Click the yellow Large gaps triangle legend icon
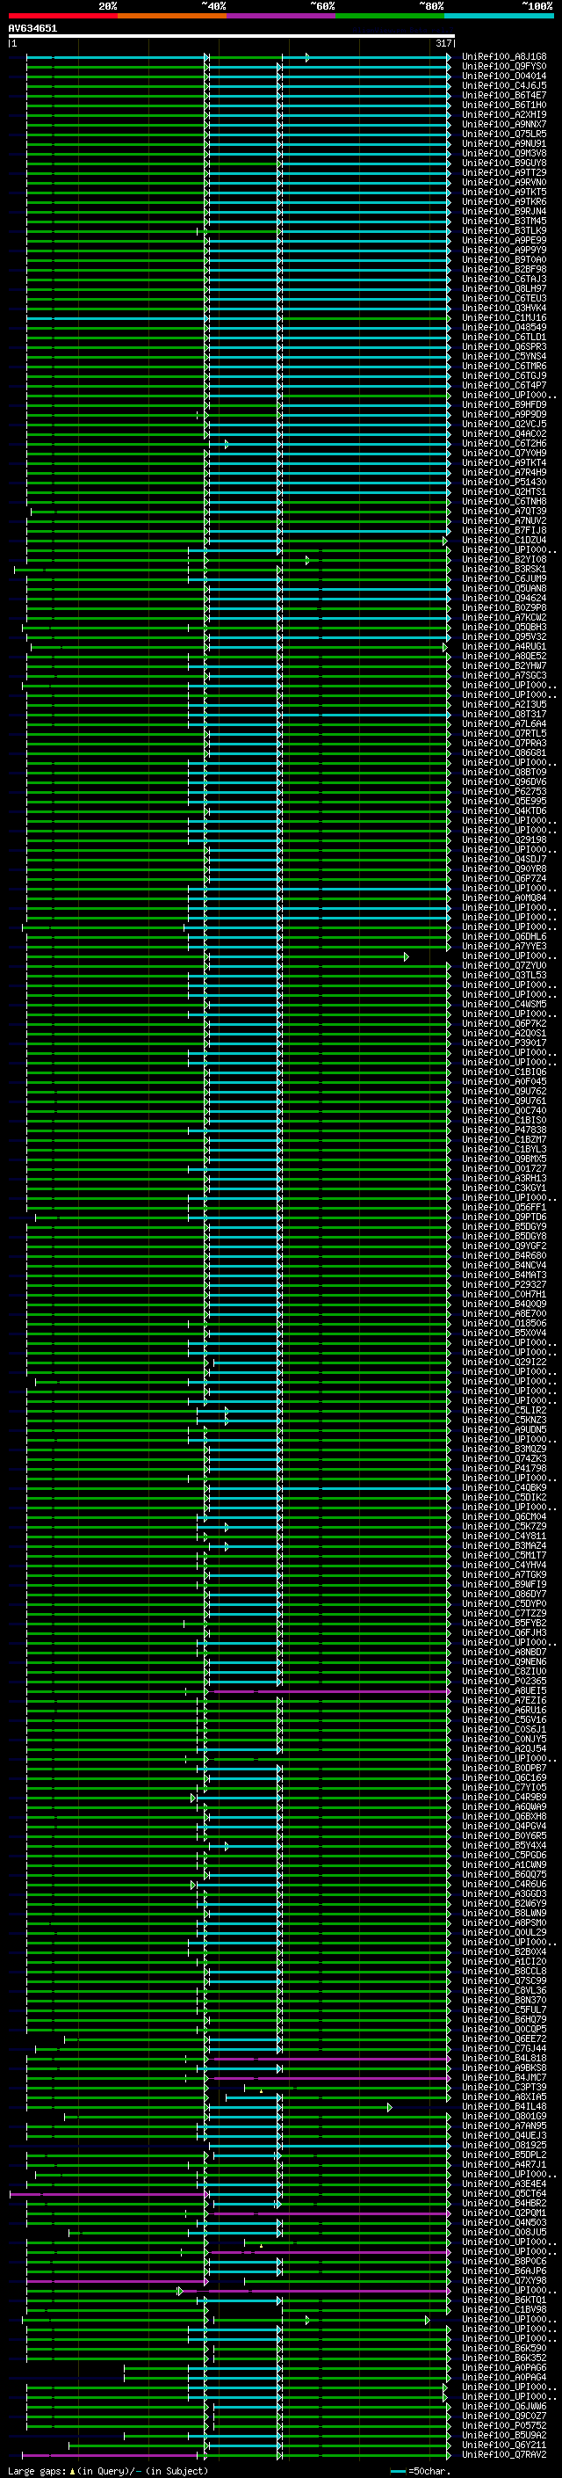Viewport: 562px width, 2478px height. [x=72, y=2470]
